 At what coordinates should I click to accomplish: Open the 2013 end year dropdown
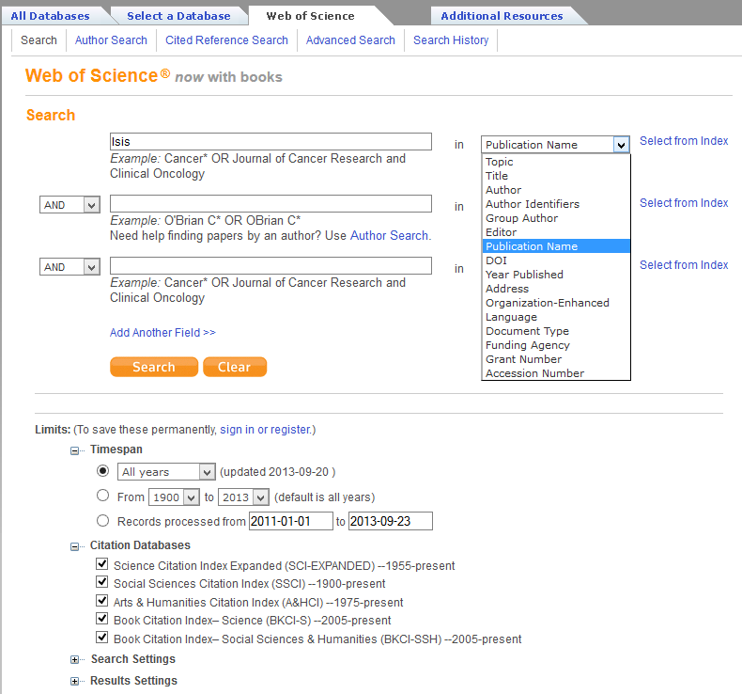tap(243, 497)
